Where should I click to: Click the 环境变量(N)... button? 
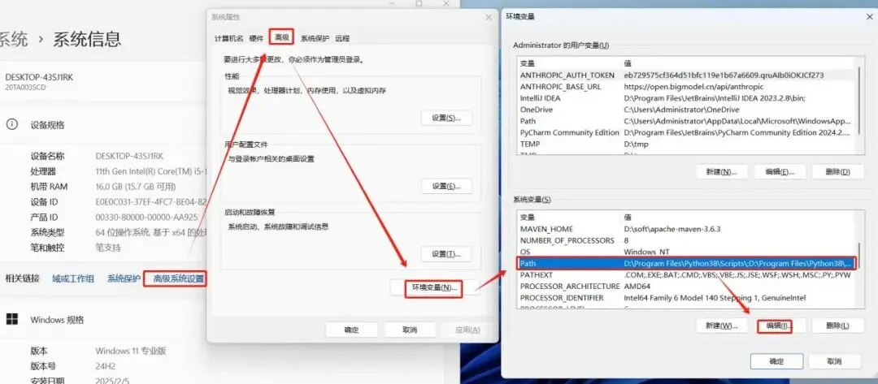pos(434,288)
